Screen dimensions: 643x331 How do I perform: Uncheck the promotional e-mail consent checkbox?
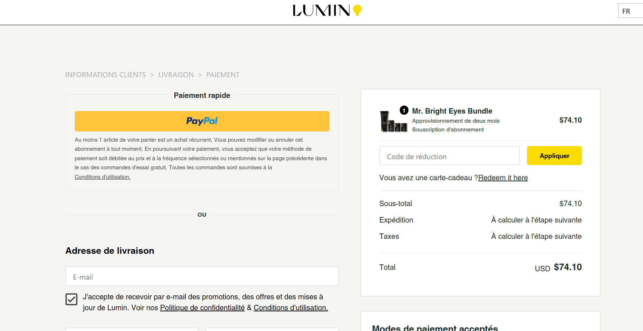pyautogui.click(x=71, y=299)
